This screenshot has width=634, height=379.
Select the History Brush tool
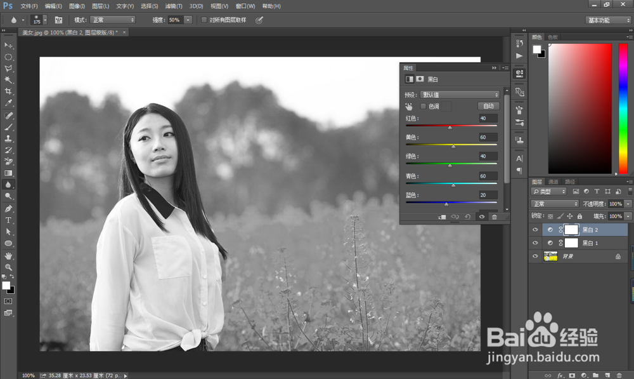(8, 150)
